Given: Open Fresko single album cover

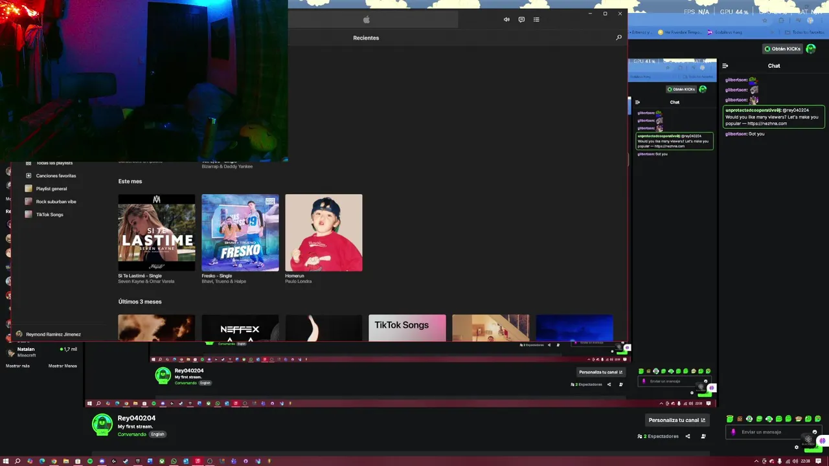Looking at the screenshot, I should tap(240, 232).
